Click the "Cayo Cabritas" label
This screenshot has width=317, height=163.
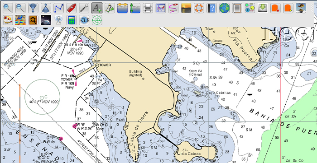pos(218,93)
